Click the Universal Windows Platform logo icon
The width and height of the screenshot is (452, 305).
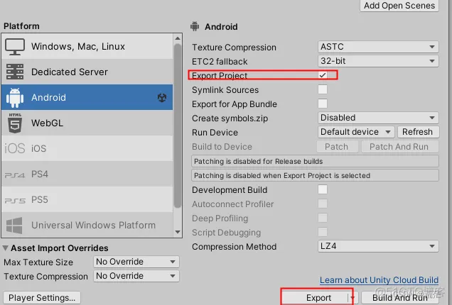14,226
